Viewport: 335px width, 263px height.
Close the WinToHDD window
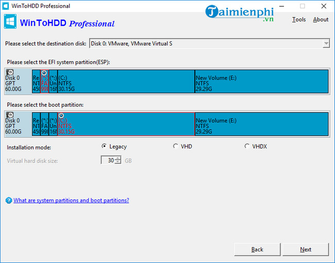coord(324,6)
